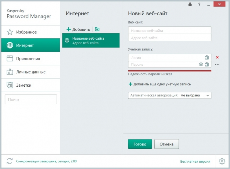Focus the Поиск search field

(31, 100)
